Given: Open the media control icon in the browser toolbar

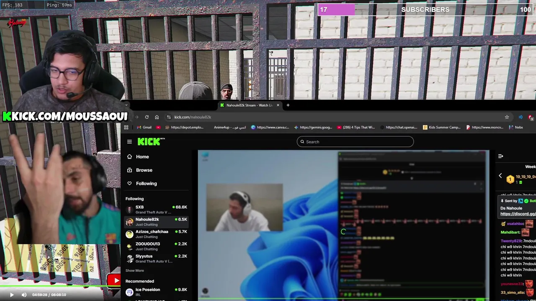Looking at the screenshot, I should tap(520, 117).
